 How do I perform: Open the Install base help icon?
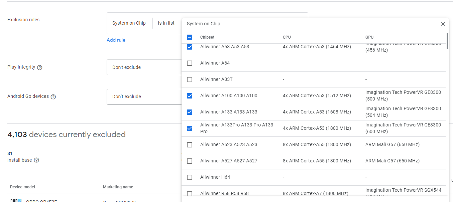[x=36, y=160]
